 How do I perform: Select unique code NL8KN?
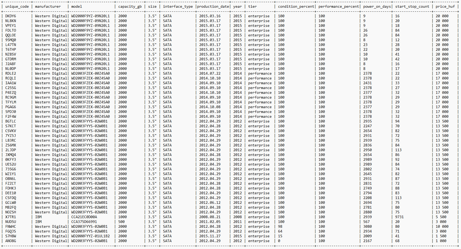tap(11, 21)
